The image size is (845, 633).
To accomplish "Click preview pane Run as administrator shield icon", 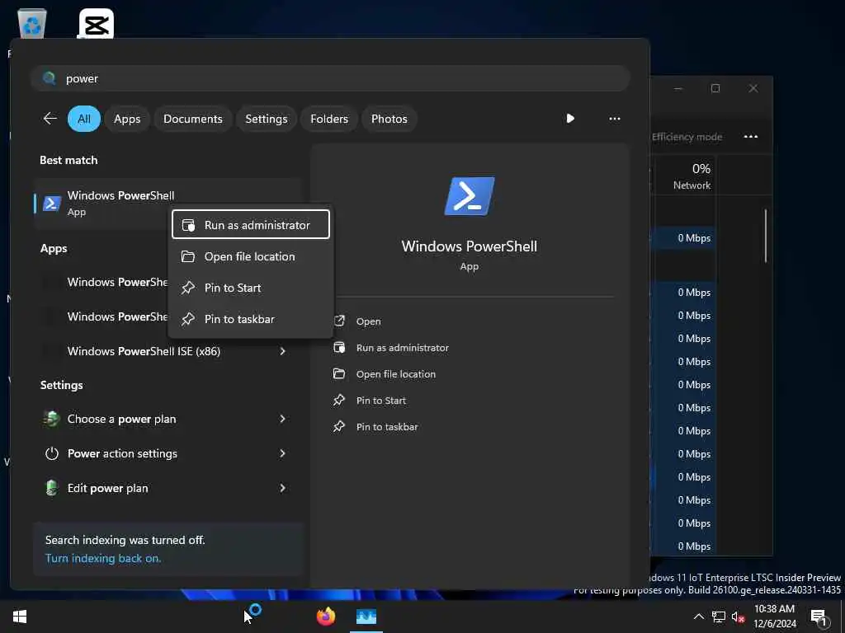I will [x=339, y=347].
